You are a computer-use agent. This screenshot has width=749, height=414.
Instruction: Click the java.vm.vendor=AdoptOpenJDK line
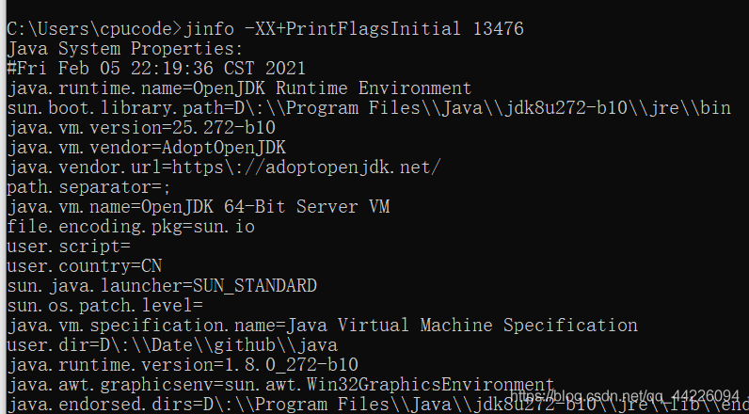pos(146,147)
